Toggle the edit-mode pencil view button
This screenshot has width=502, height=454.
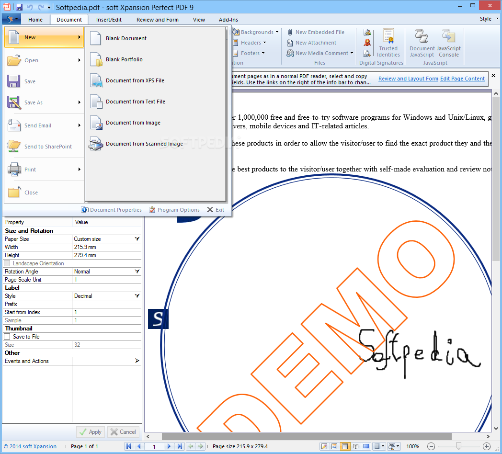tap(324, 446)
